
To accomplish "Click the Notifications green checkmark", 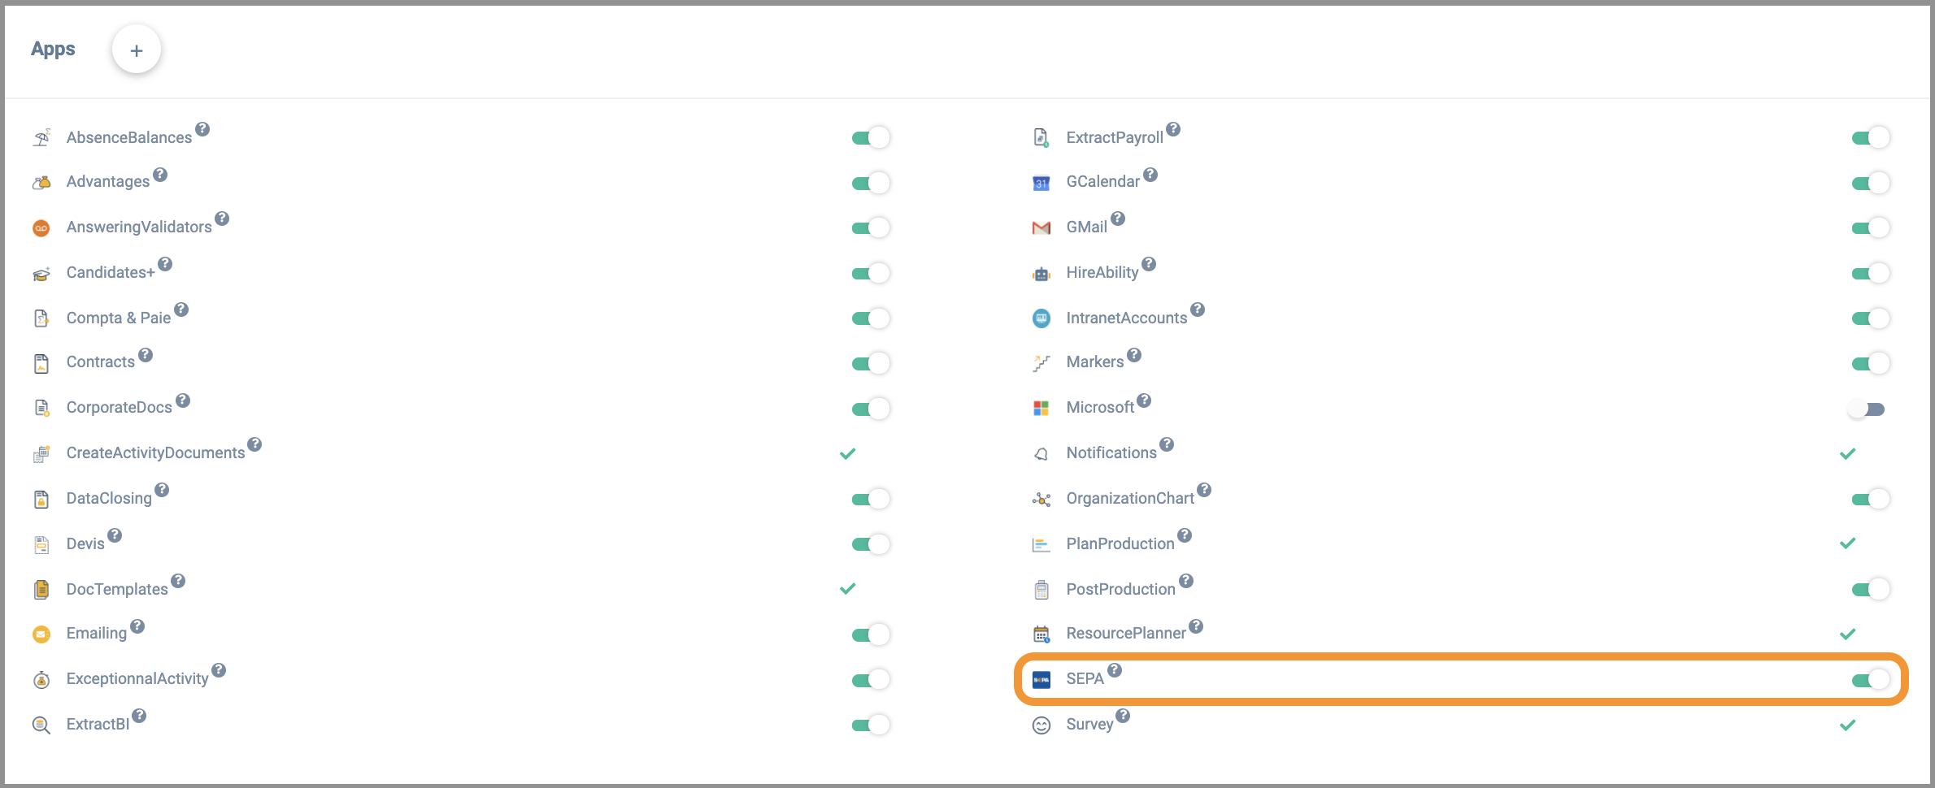I will click(x=1847, y=453).
